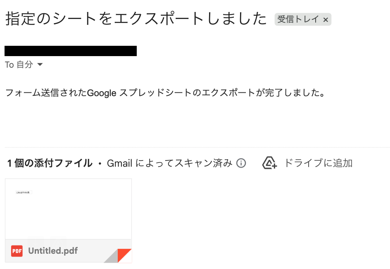Open the 受信トレイ label
Screen dimensions: 390x269
(298, 19)
